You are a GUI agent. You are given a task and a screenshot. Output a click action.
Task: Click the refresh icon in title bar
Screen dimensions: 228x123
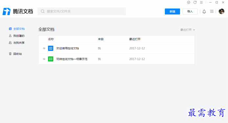click(195, 2)
